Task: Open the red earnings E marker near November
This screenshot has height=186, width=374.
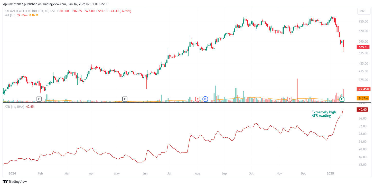Action: click(x=290, y=99)
